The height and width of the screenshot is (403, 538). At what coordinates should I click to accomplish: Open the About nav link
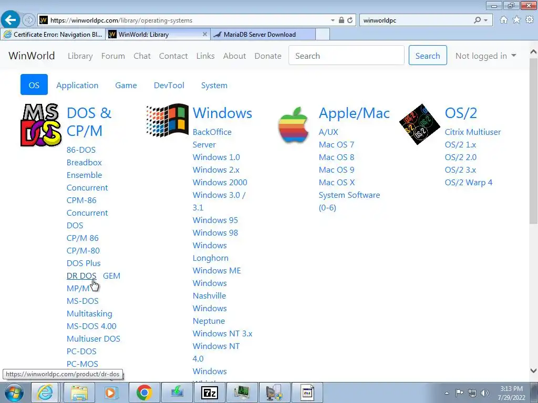coord(234,56)
